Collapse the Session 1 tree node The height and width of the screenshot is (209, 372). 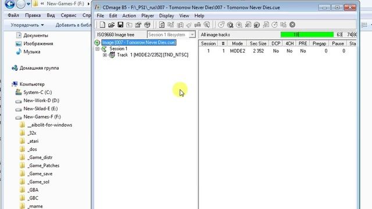(97, 49)
